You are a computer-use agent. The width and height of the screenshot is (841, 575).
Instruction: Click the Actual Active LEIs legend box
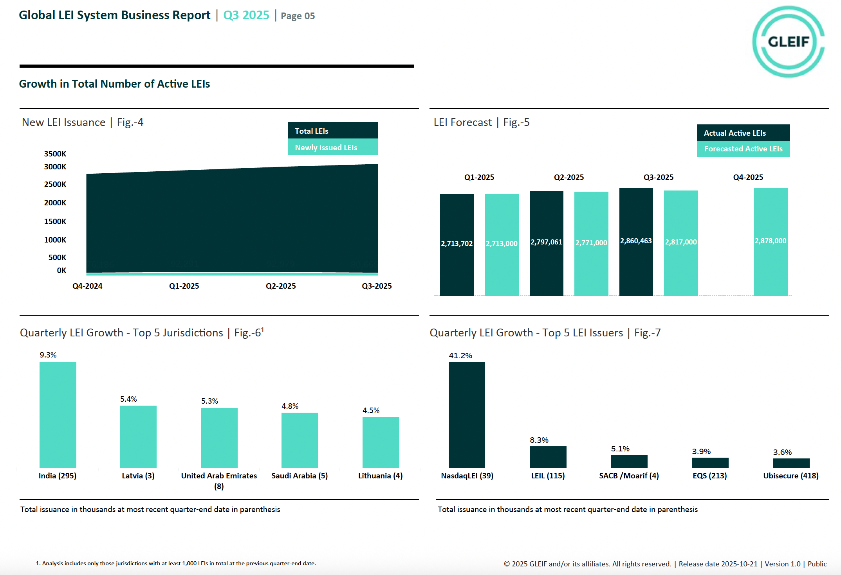click(743, 133)
